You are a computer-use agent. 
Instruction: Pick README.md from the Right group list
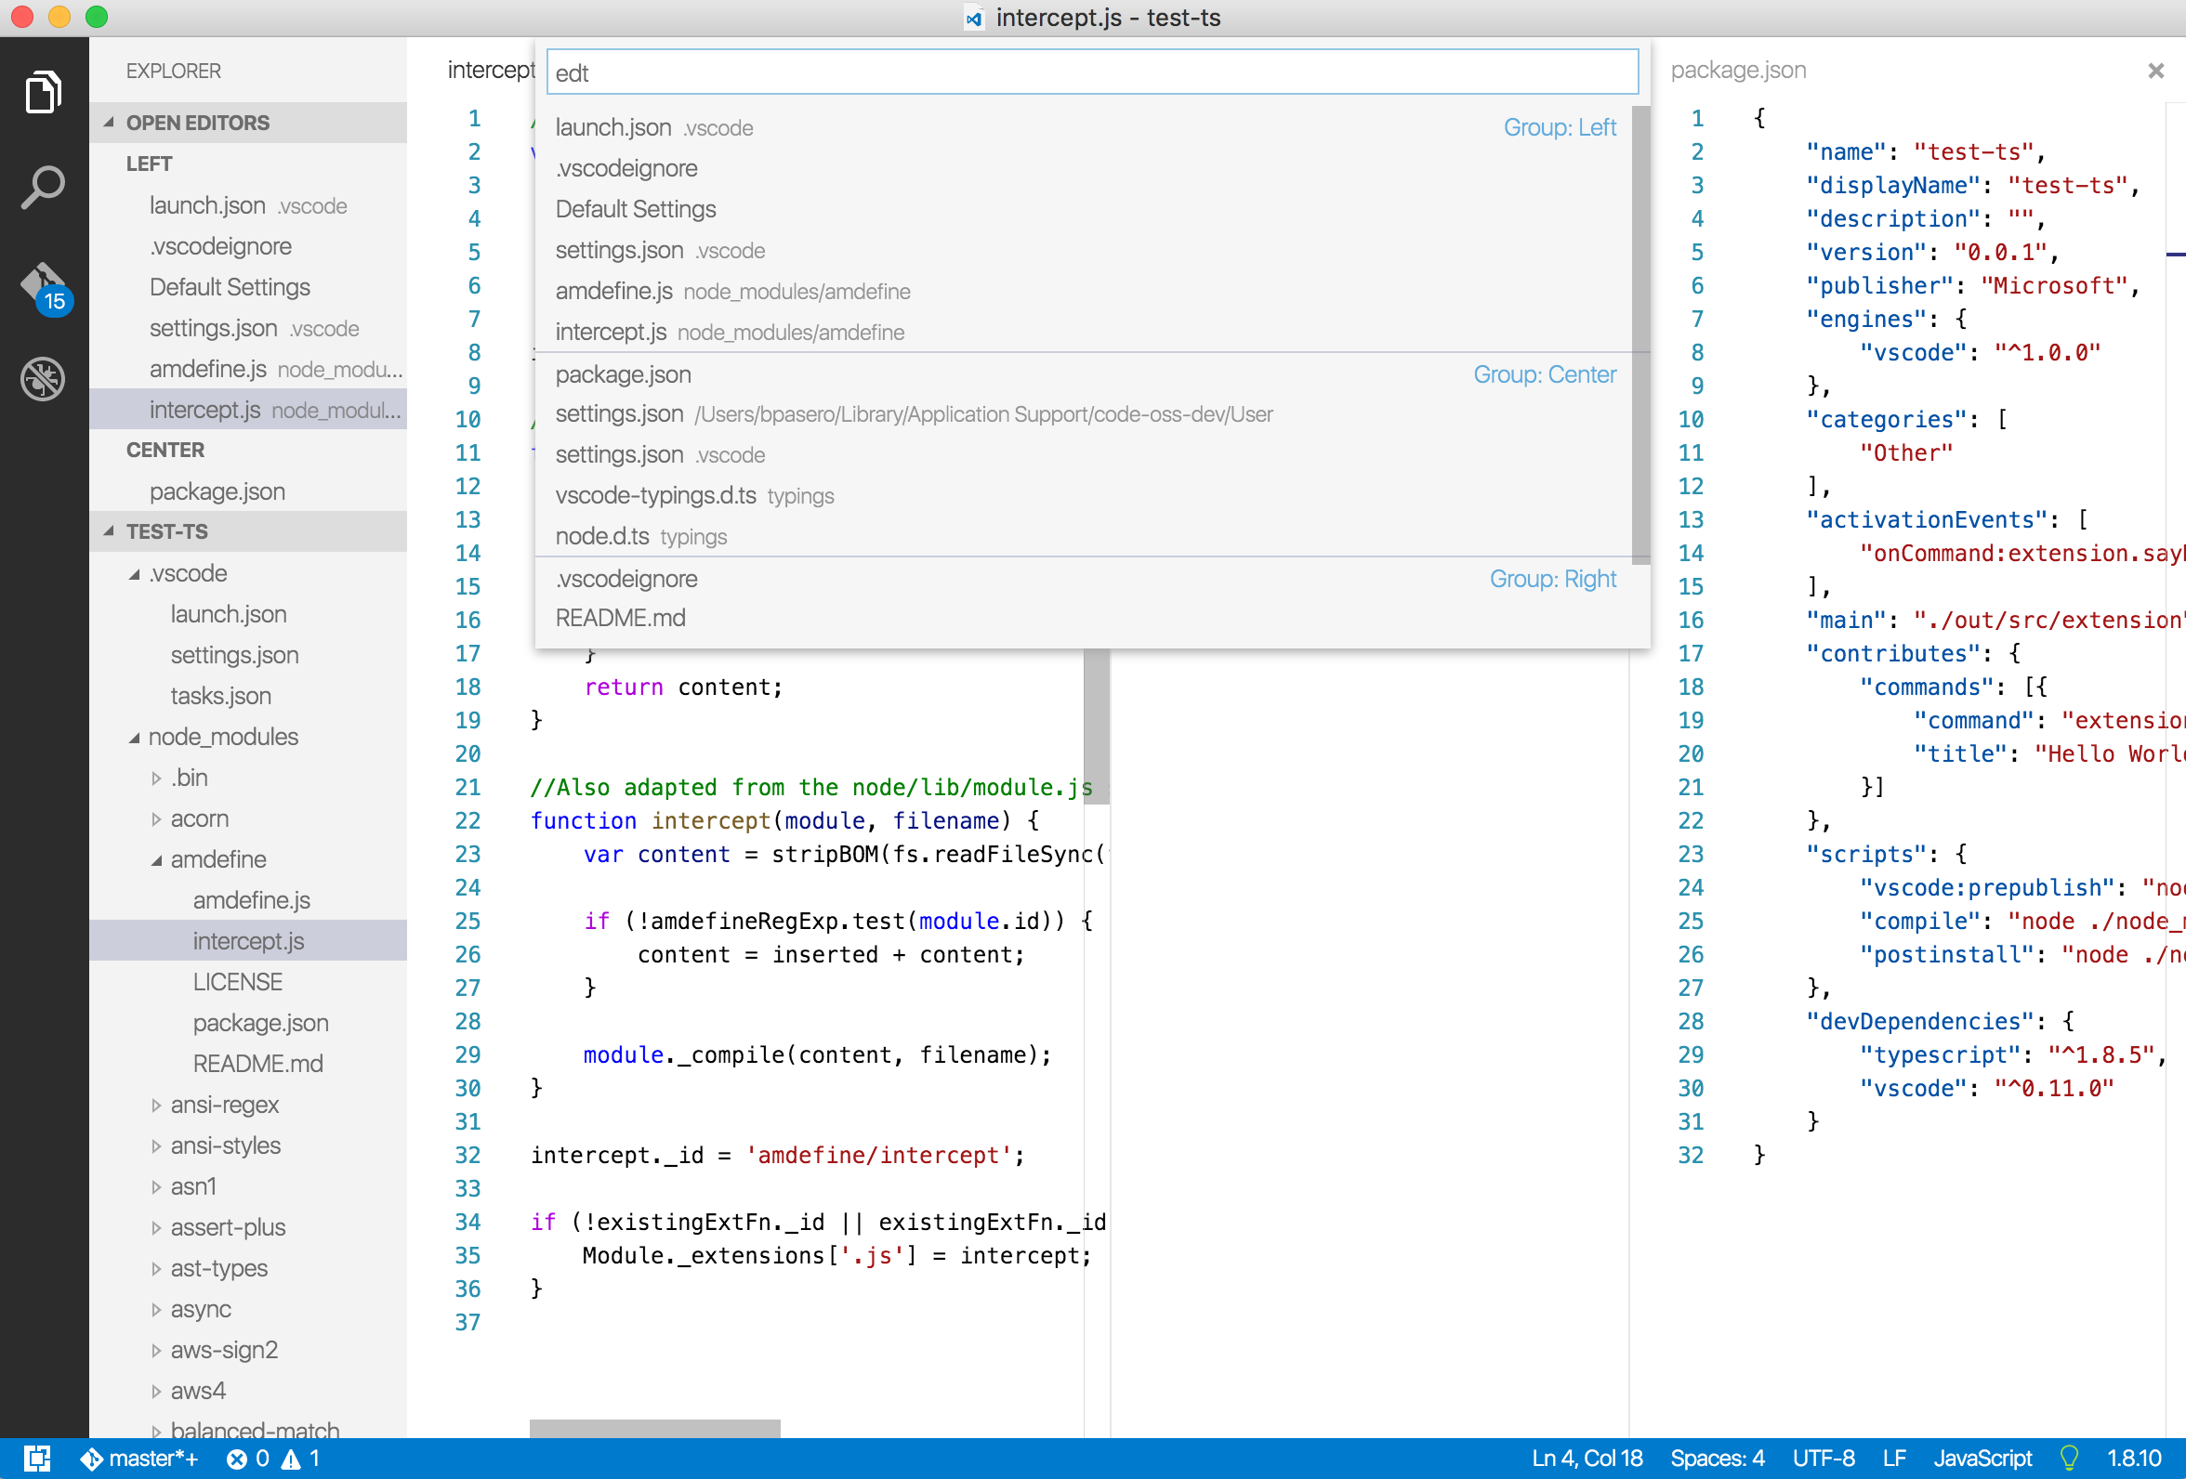pyautogui.click(x=620, y=618)
